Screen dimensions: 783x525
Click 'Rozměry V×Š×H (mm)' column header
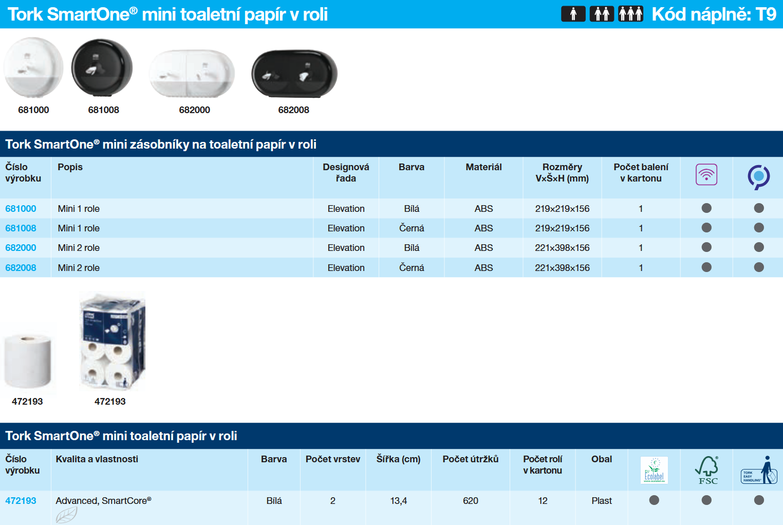[562, 172]
